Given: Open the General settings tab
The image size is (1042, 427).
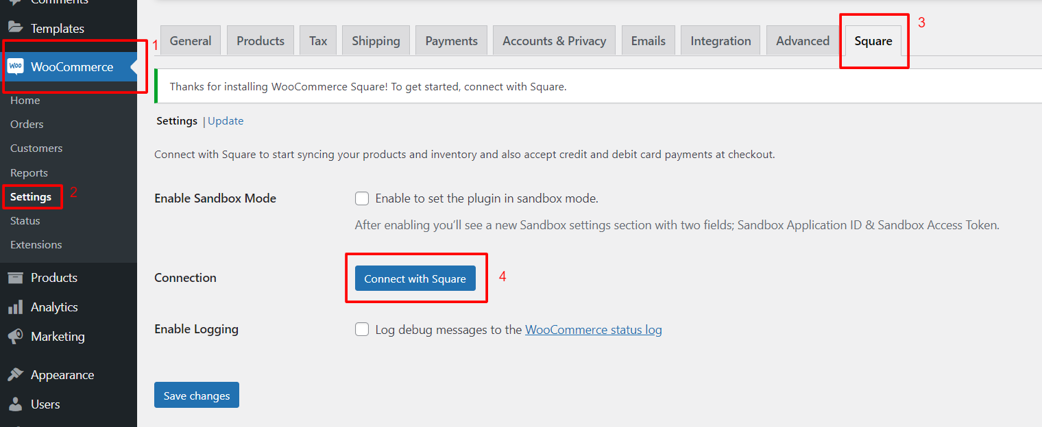Looking at the screenshot, I should pos(191,41).
